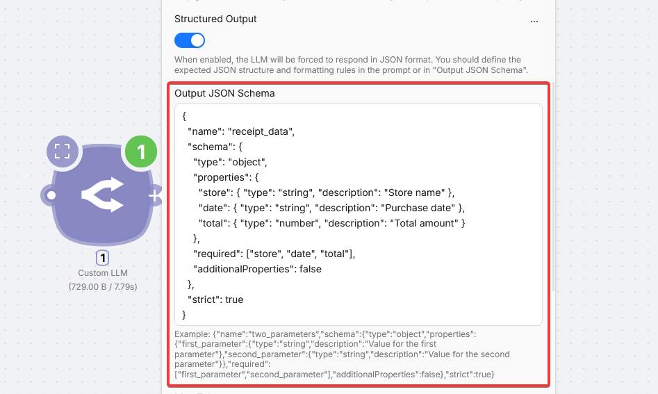Click the Output JSON Schema field label
The width and height of the screenshot is (658, 394).
tap(224, 93)
